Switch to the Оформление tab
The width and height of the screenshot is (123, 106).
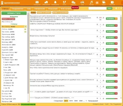[x=40, y=9]
